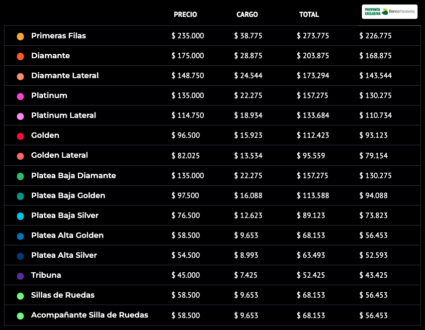The image size is (425, 330).
Task: Click the purple dot next to Tribuna
Action: tap(20, 276)
